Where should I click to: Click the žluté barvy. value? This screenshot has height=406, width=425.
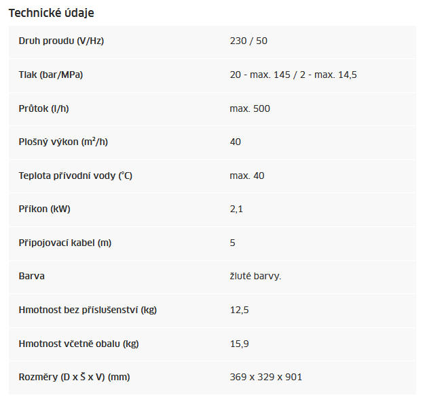point(255,276)
